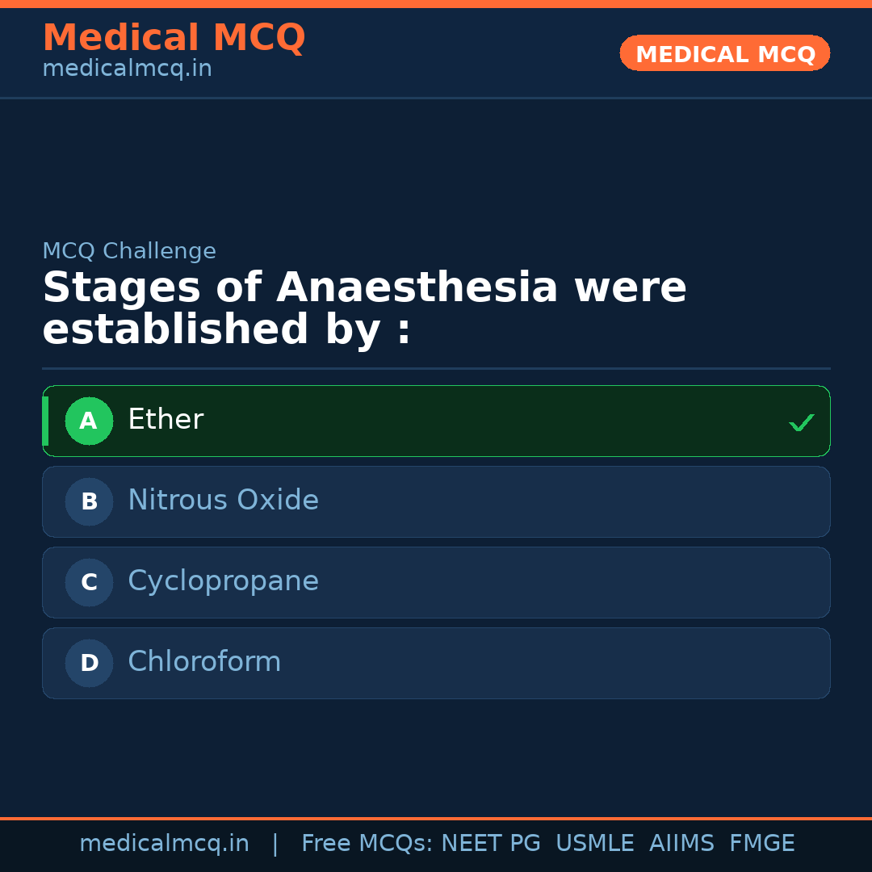
Task: Click the green checkmark on option A
Action: [x=801, y=421]
